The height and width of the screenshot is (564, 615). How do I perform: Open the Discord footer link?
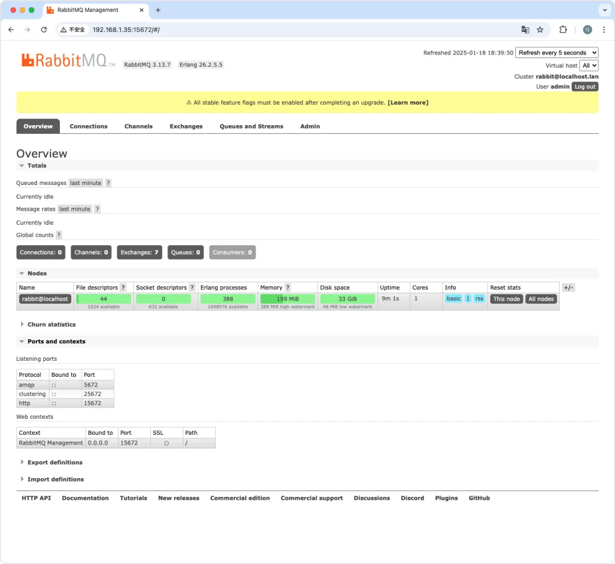412,498
